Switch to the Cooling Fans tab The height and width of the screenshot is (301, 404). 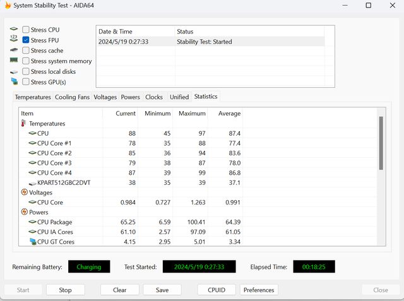click(x=72, y=97)
